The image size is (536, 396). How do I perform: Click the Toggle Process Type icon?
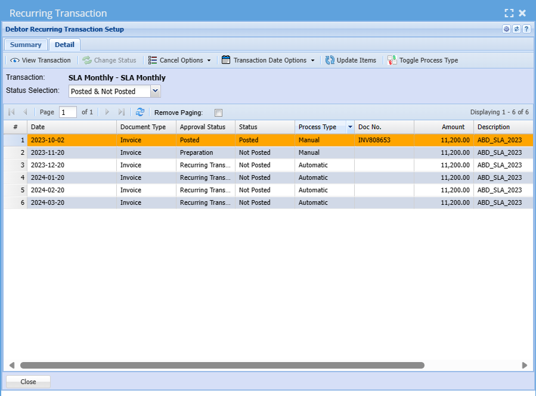pyautogui.click(x=392, y=60)
